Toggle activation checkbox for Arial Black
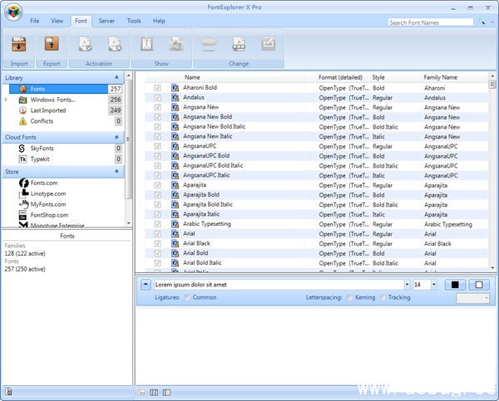 tap(157, 243)
